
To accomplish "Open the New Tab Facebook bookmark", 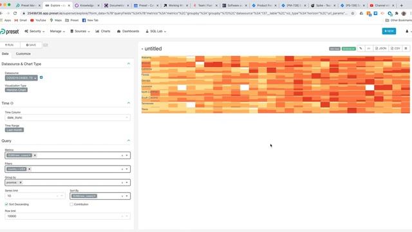I will tap(90, 20).
